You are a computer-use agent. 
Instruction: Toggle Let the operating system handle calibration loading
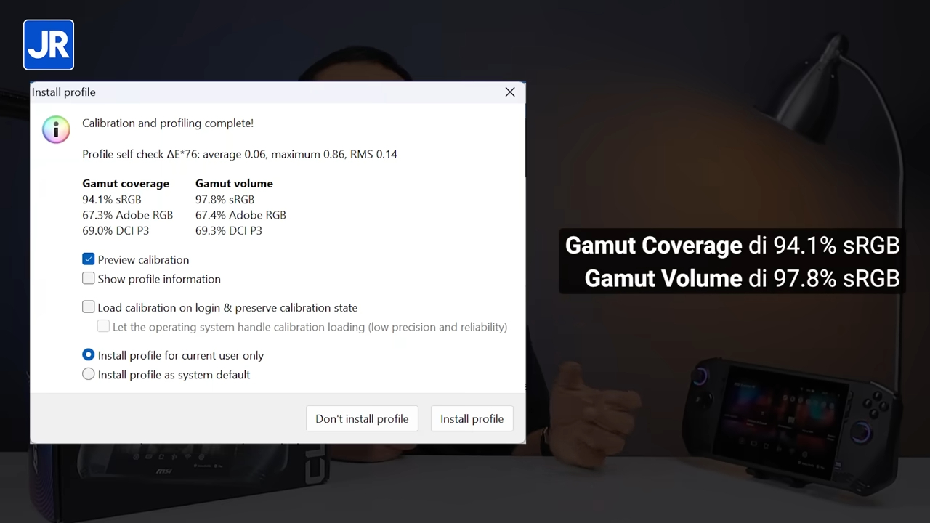(x=104, y=327)
